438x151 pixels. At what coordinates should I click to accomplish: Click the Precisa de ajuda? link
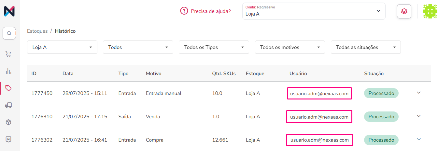pos(211,11)
